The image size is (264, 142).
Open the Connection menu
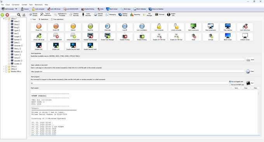click(16, 5)
